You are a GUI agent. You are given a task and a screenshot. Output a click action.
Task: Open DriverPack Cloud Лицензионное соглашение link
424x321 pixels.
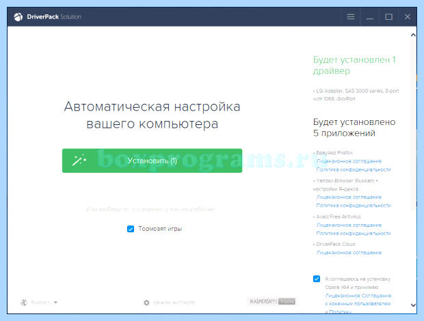(349, 253)
